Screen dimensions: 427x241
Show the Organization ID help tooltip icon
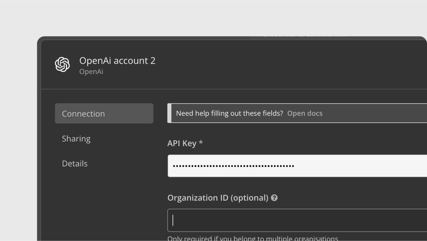(274, 198)
